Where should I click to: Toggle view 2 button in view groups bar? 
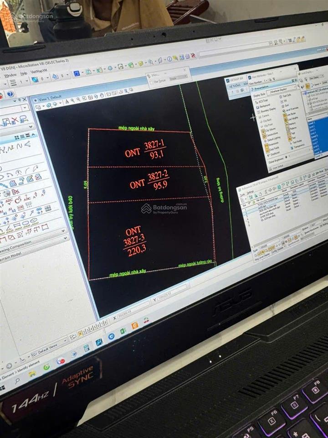85,331
